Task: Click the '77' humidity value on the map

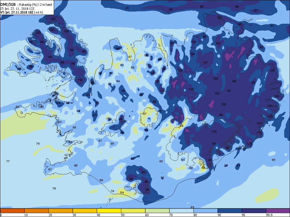Action: tap(8, 161)
